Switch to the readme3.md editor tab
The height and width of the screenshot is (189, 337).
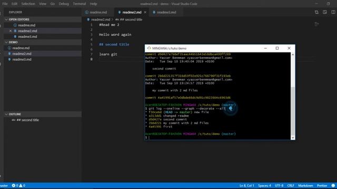[166, 12]
